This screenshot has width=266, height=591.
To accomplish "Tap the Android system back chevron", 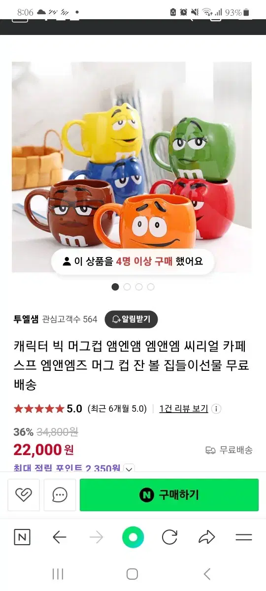I will [207, 574].
